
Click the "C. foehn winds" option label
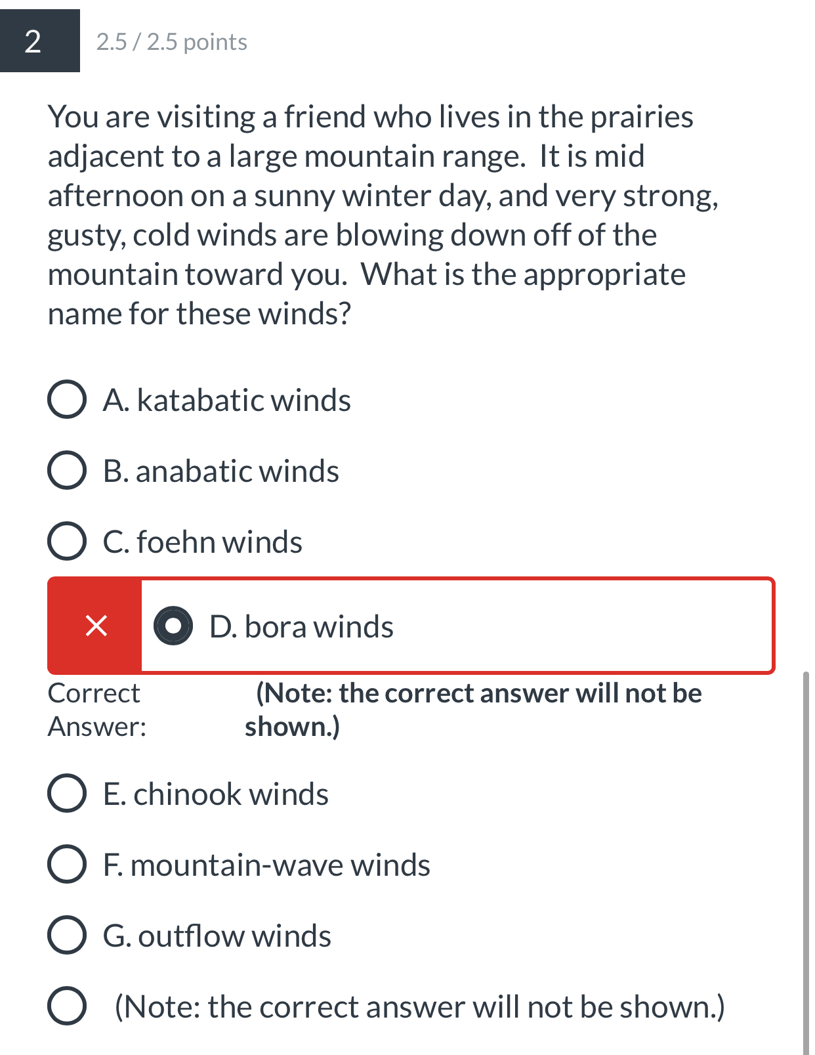[203, 542]
